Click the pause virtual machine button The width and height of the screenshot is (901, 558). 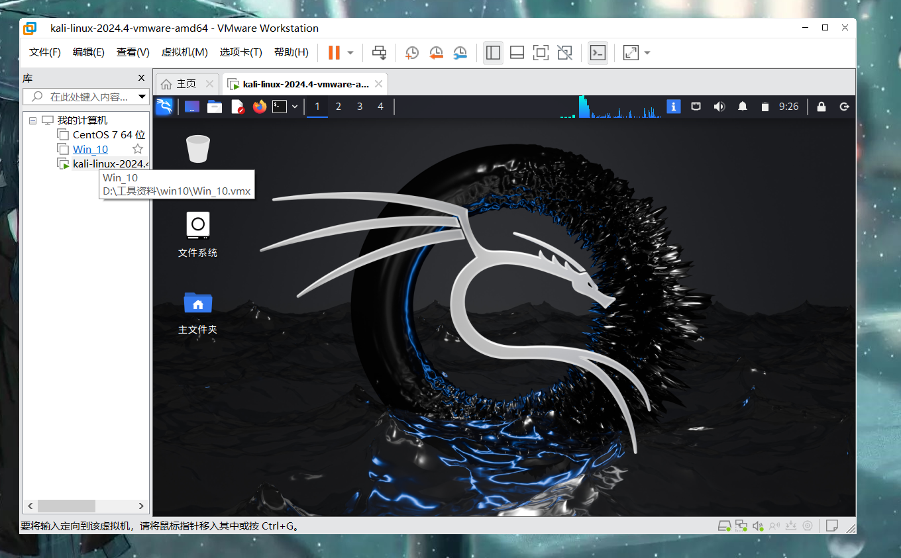click(x=335, y=53)
